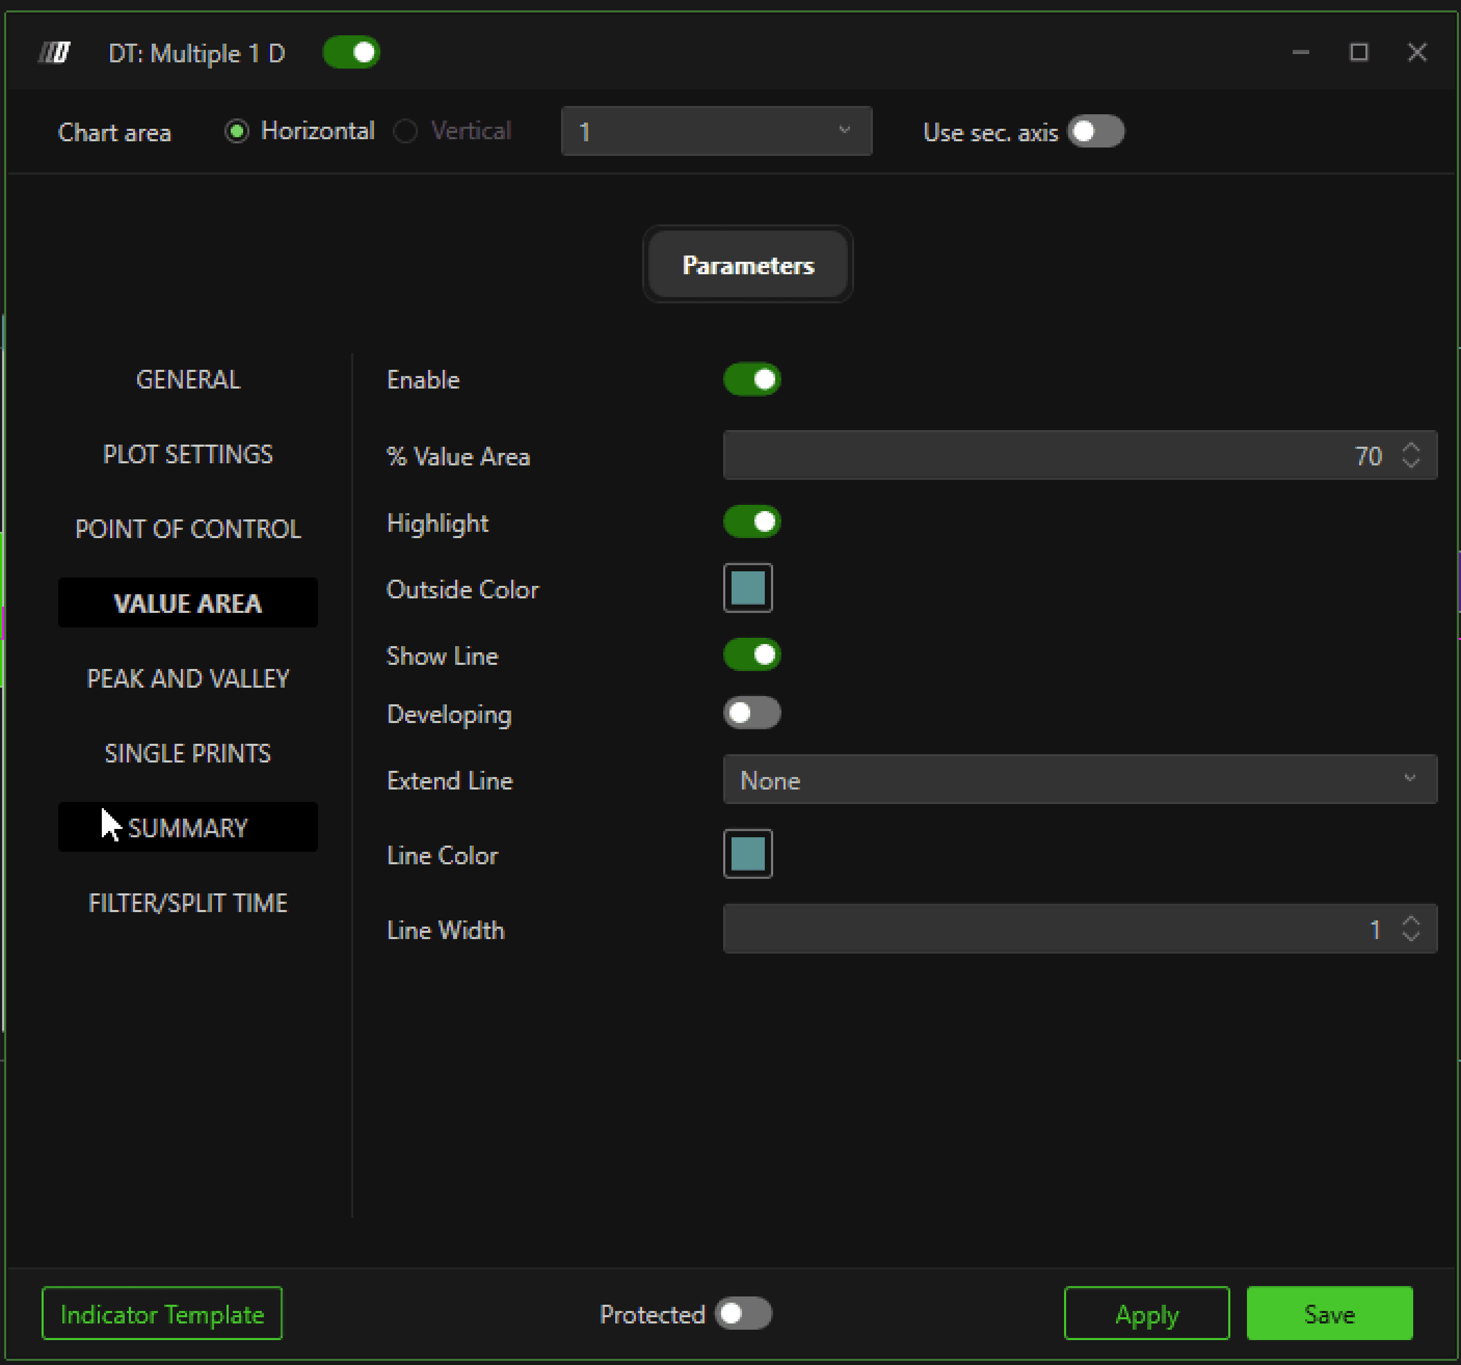Pick the Outside Color swatch

pos(748,588)
